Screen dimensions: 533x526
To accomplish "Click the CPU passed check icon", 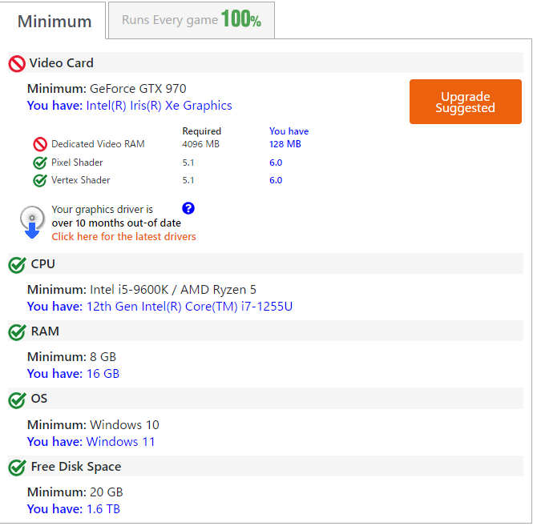I will click(17, 264).
